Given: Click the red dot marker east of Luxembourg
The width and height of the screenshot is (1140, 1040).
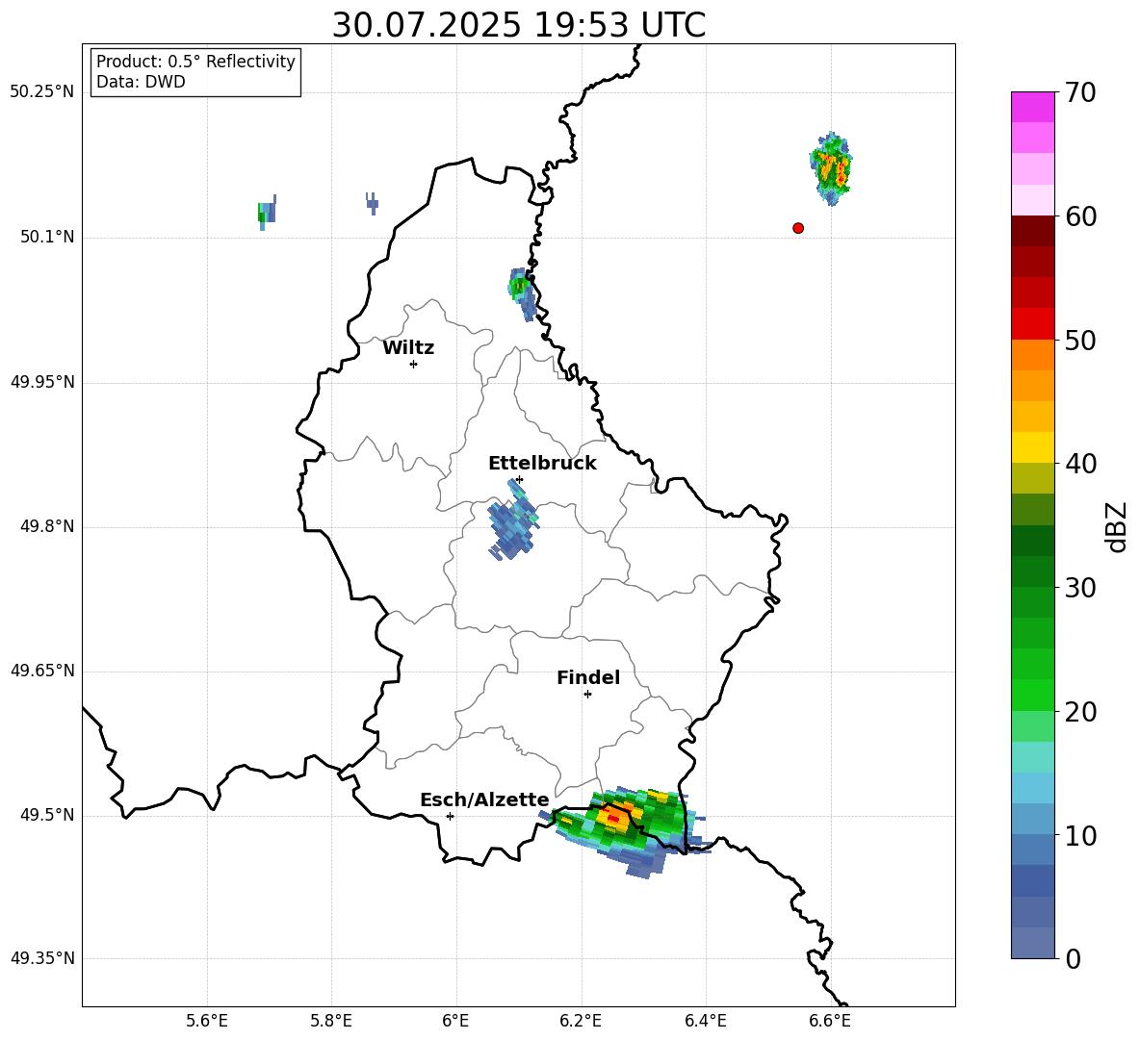Looking at the screenshot, I should 798,228.
